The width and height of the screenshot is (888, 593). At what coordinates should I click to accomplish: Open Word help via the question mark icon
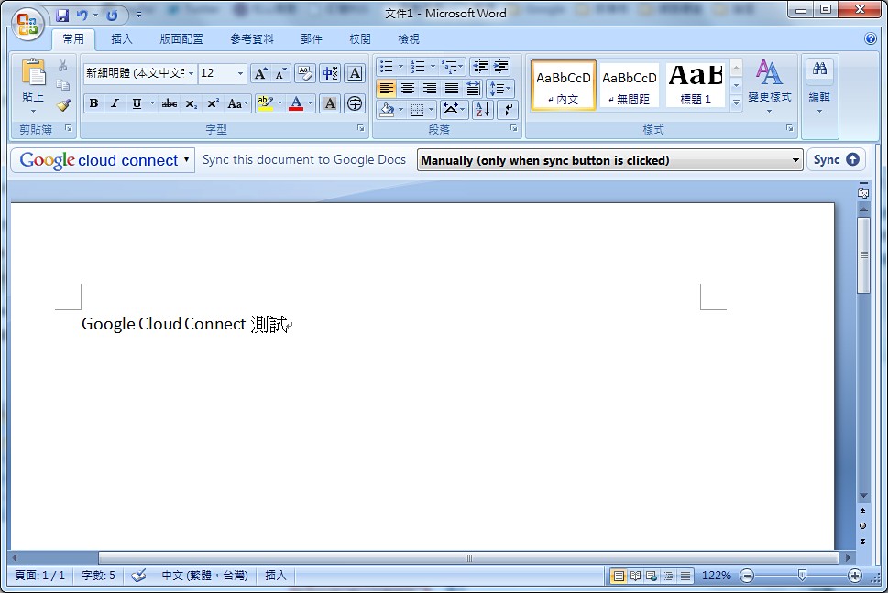[871, 38]
